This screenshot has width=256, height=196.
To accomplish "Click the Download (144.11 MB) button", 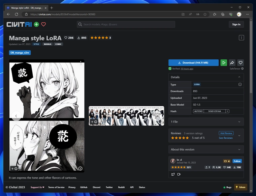I will [193, 63].
